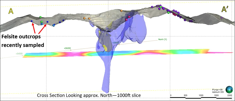The height and width of the screenshot is (101, 235).
Task: Click the +24000 northing label
Action: [x=19, y=53]
